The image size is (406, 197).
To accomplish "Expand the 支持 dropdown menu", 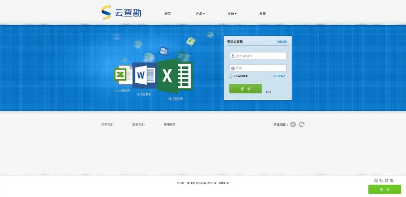I will click(x=232, y=14).
